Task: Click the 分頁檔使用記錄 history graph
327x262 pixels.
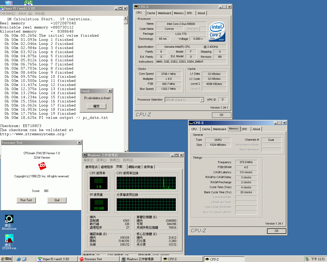Action: click(x=146, y=205)
